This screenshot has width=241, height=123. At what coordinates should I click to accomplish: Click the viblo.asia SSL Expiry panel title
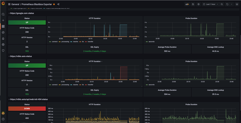pos(95,90)
